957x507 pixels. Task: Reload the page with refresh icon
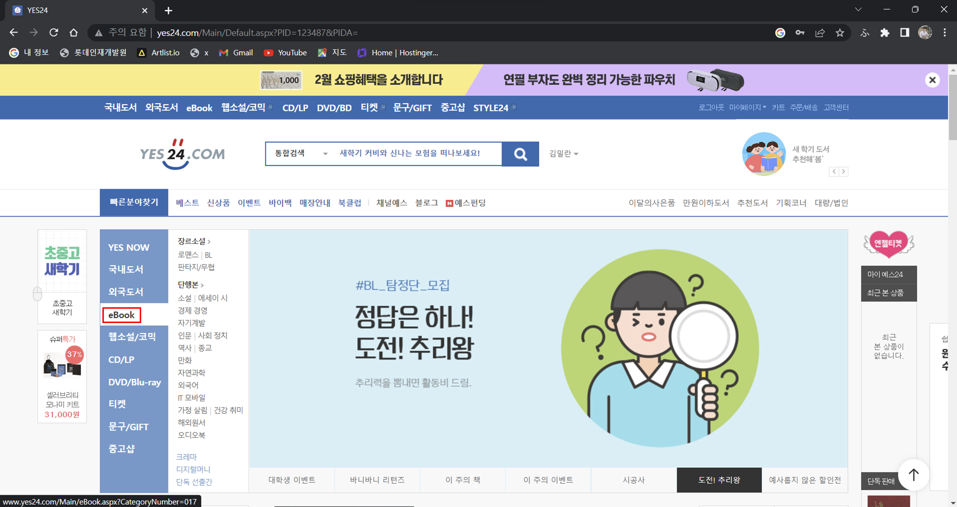[54, 32]
